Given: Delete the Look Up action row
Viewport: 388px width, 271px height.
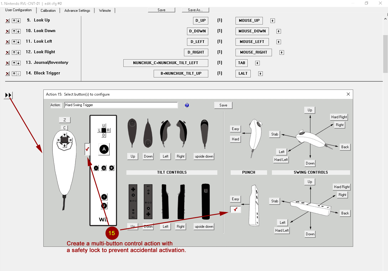Looking at the screenshot, I should 8,21.
